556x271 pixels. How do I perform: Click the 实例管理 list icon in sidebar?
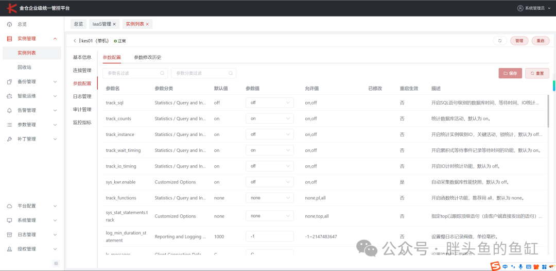(x=10, y=39)
